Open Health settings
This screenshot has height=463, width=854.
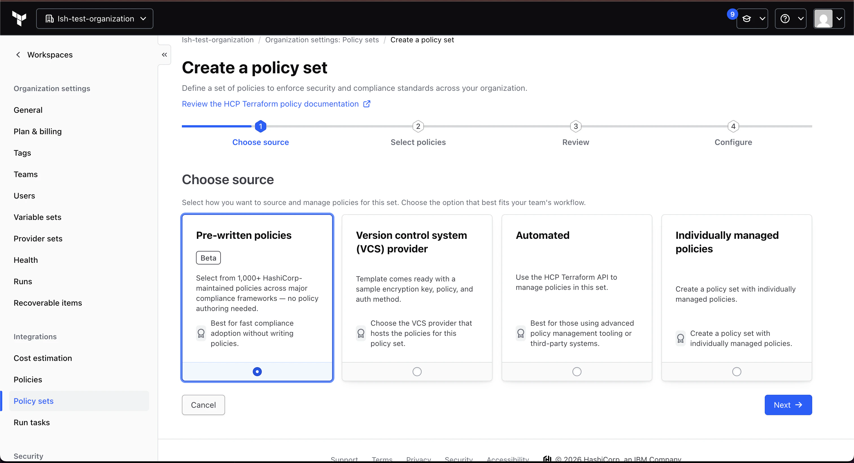pyautogui.click(x=26, y=260)
